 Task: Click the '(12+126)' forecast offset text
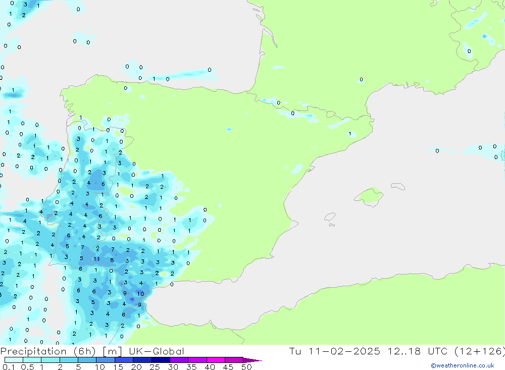pyautogui.click(x=480, y=351)
